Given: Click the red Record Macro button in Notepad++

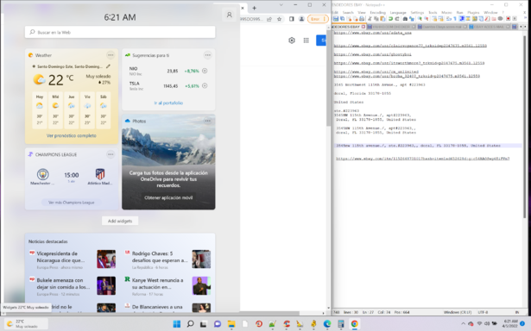Looking at the screenshot, I should [508, 19].
